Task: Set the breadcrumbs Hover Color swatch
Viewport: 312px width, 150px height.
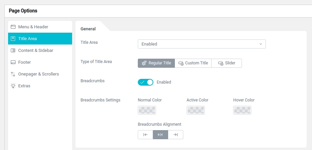Action: click(242, 110)
